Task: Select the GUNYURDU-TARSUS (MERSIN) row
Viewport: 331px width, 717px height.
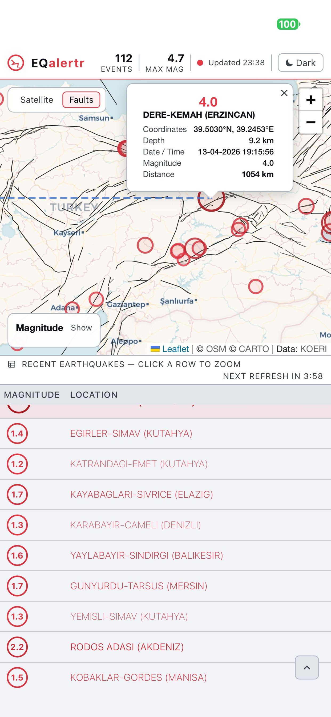Action: tap(165, 586)
